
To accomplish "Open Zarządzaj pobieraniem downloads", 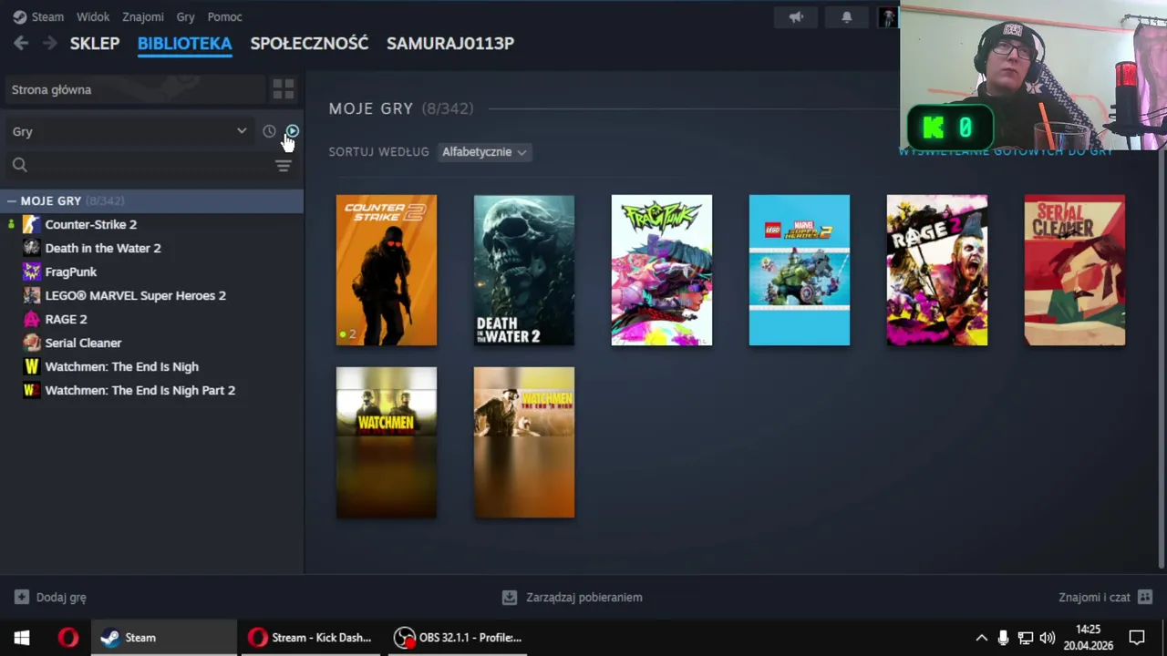I will pos(573,598).
